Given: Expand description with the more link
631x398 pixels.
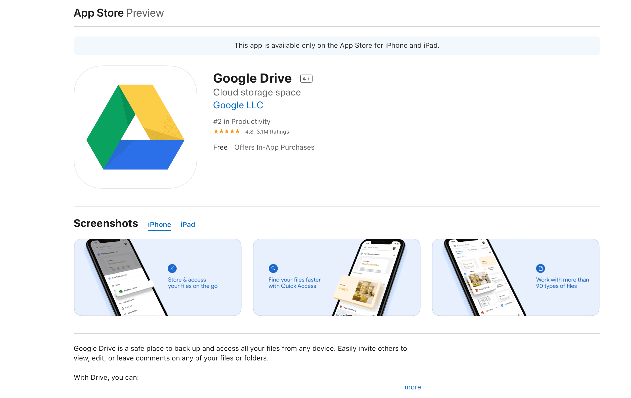Looking at the screenshot, I should 413,387.
